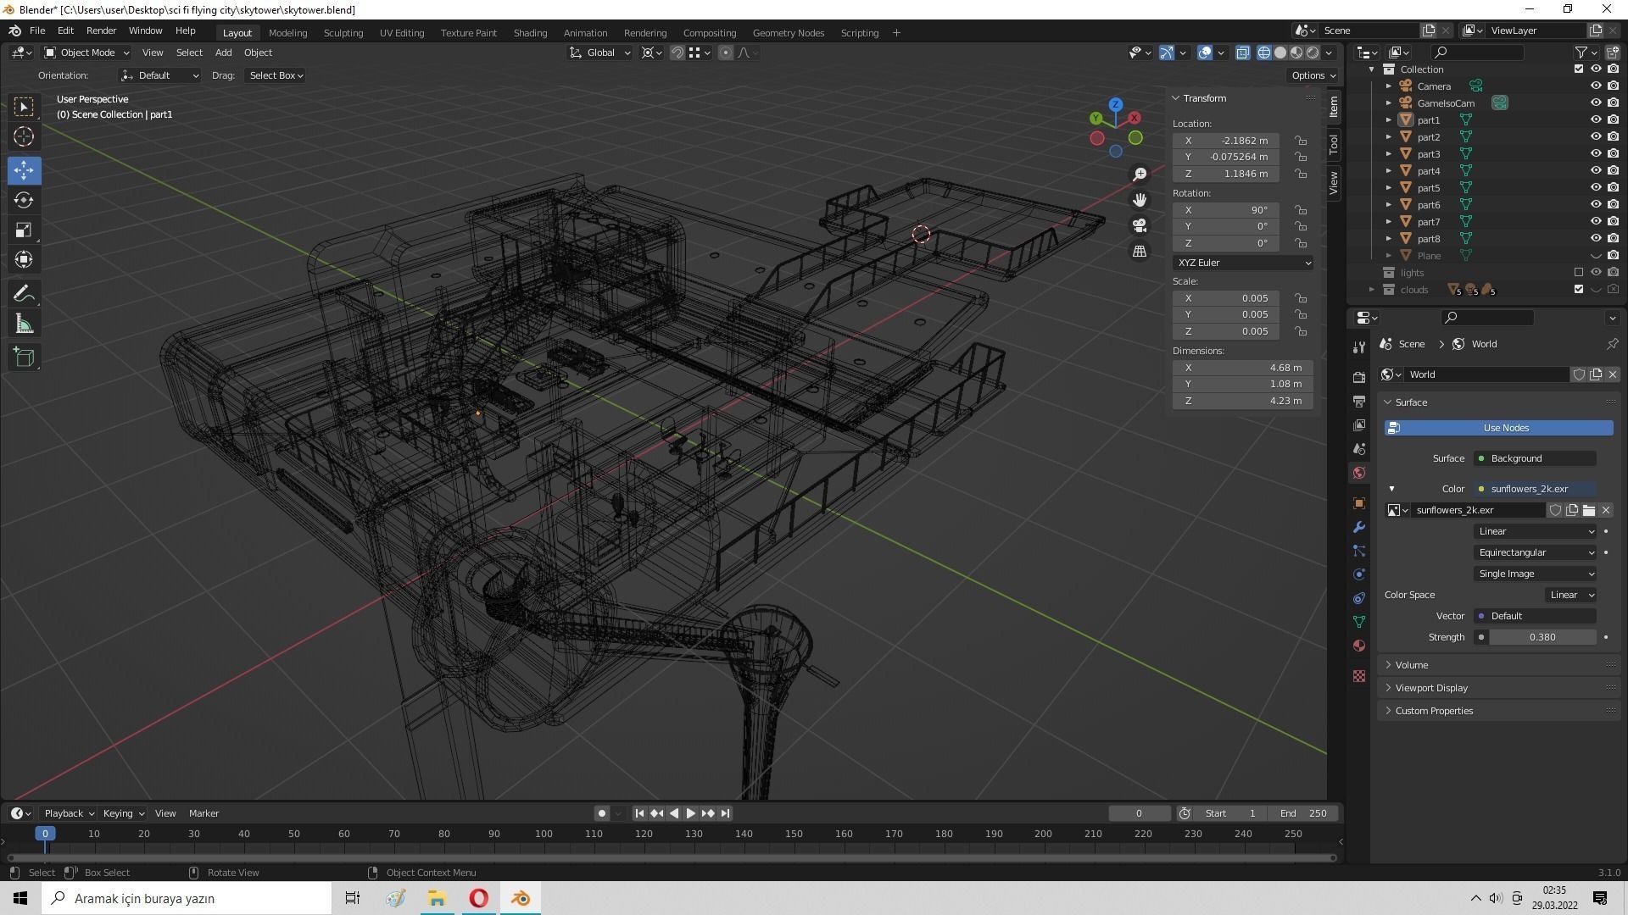Open Output properties tab icon
Screen dimensions: 1628x915
(1359, 401)
